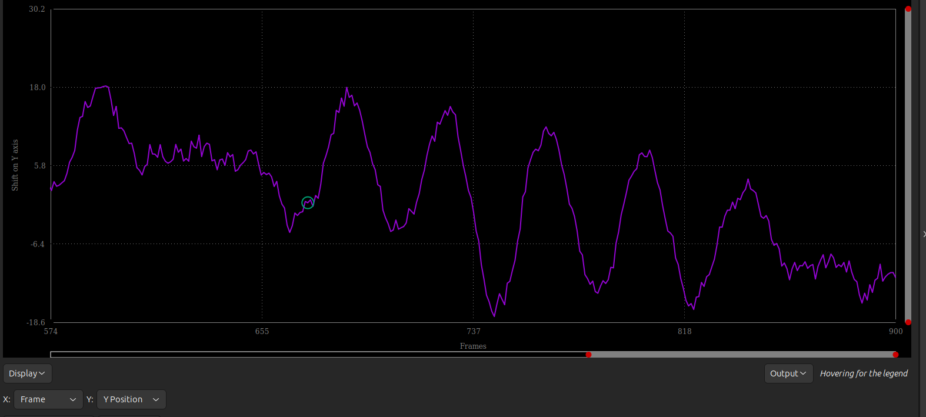
Task: Click the -18.6 Y-axis label
Action: pyautogui.click(x=36, y=322)
